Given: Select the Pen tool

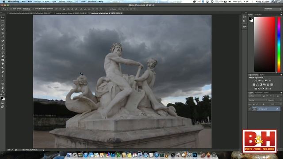Looking at the screenshot, I should pos(3,72).
